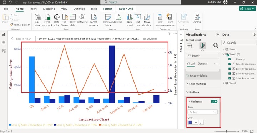Open the View tab
This screenshot has height=133, width=257.
pyautogui.click(x=64, y=9)
